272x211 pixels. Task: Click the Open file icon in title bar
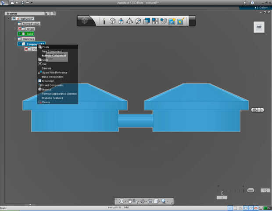point(17,3)
